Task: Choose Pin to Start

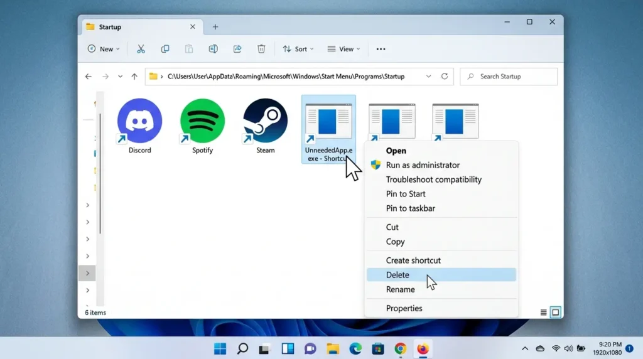Action: (x=441, y=194)
